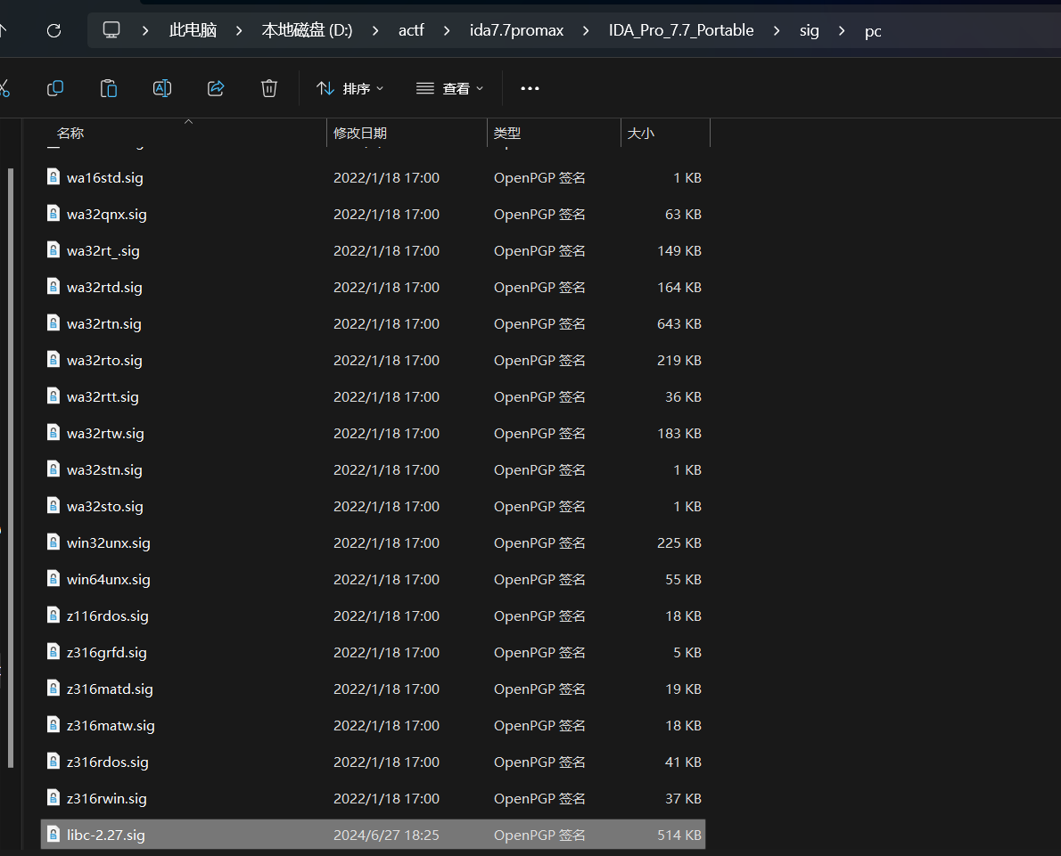Click the wa32rtn.sig file icon
The width and height of the screenshot is (1061, 856).
point(53,323)
